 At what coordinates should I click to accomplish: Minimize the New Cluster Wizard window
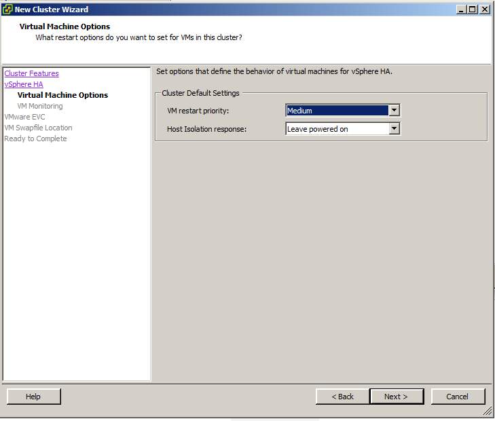(x=461, y=10)
